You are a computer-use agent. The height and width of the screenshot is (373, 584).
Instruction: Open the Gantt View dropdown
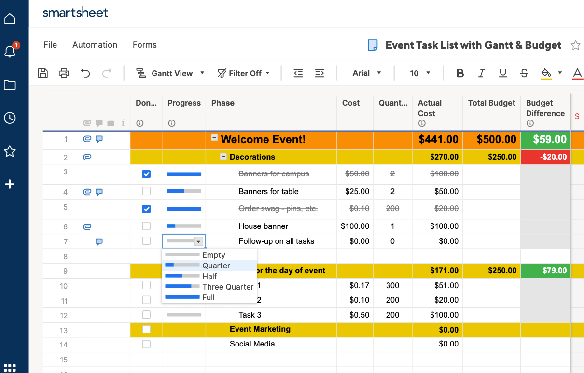[x=170, y=73]
